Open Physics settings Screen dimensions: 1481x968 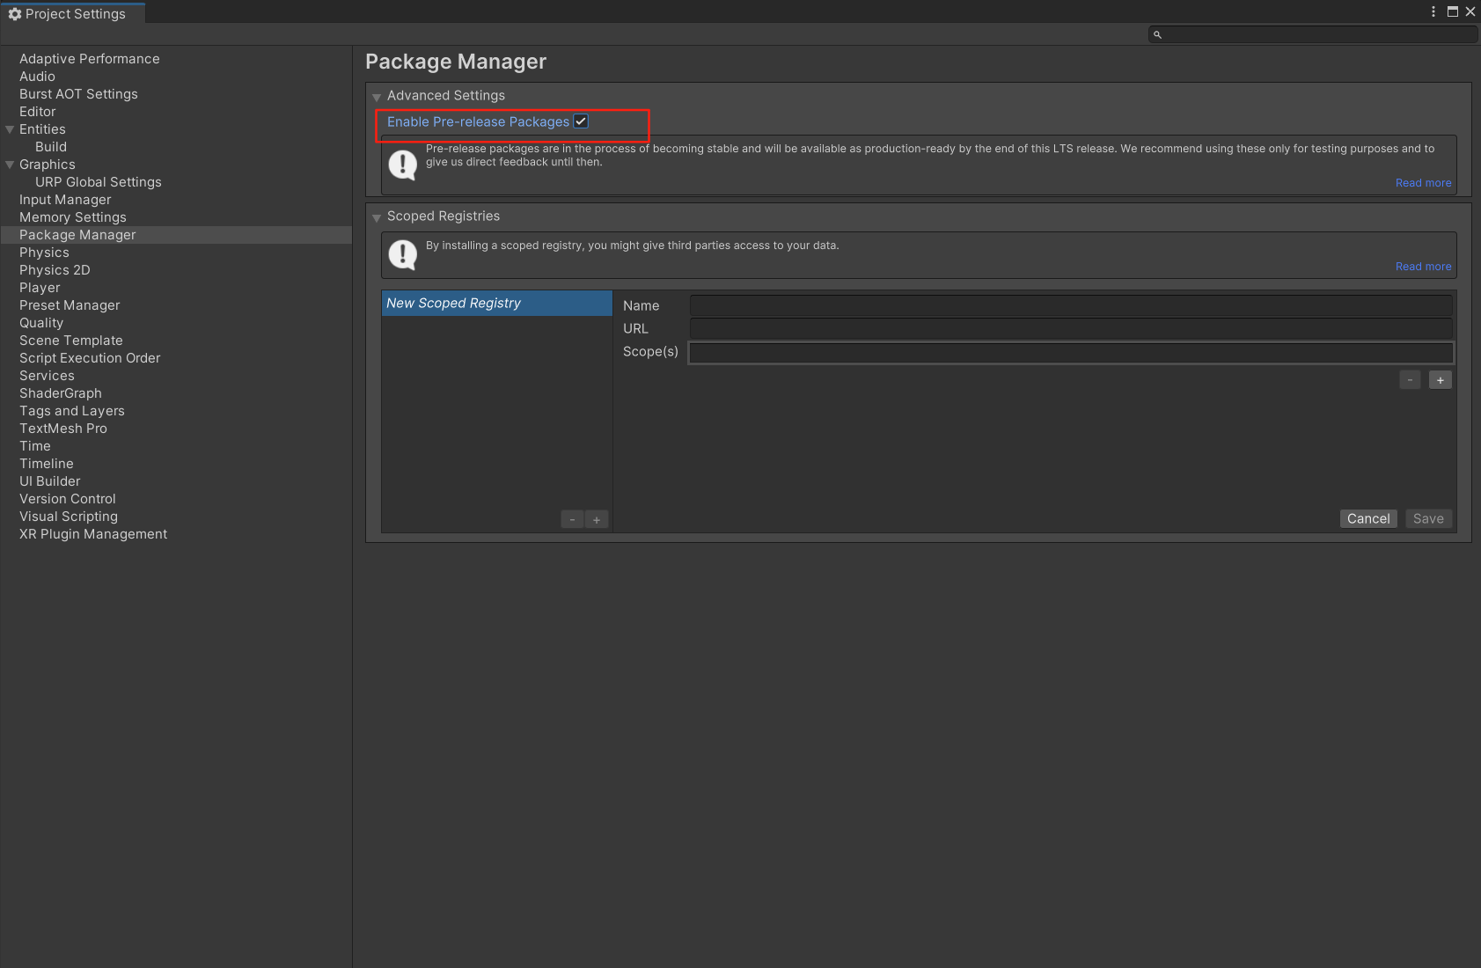(44, 253)
